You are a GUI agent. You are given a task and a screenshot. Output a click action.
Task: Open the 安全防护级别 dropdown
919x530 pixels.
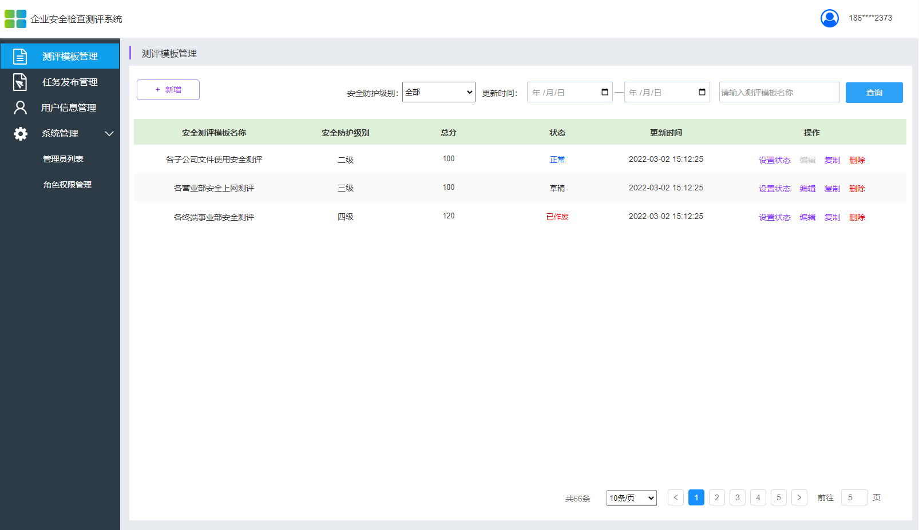click(439, 92)
